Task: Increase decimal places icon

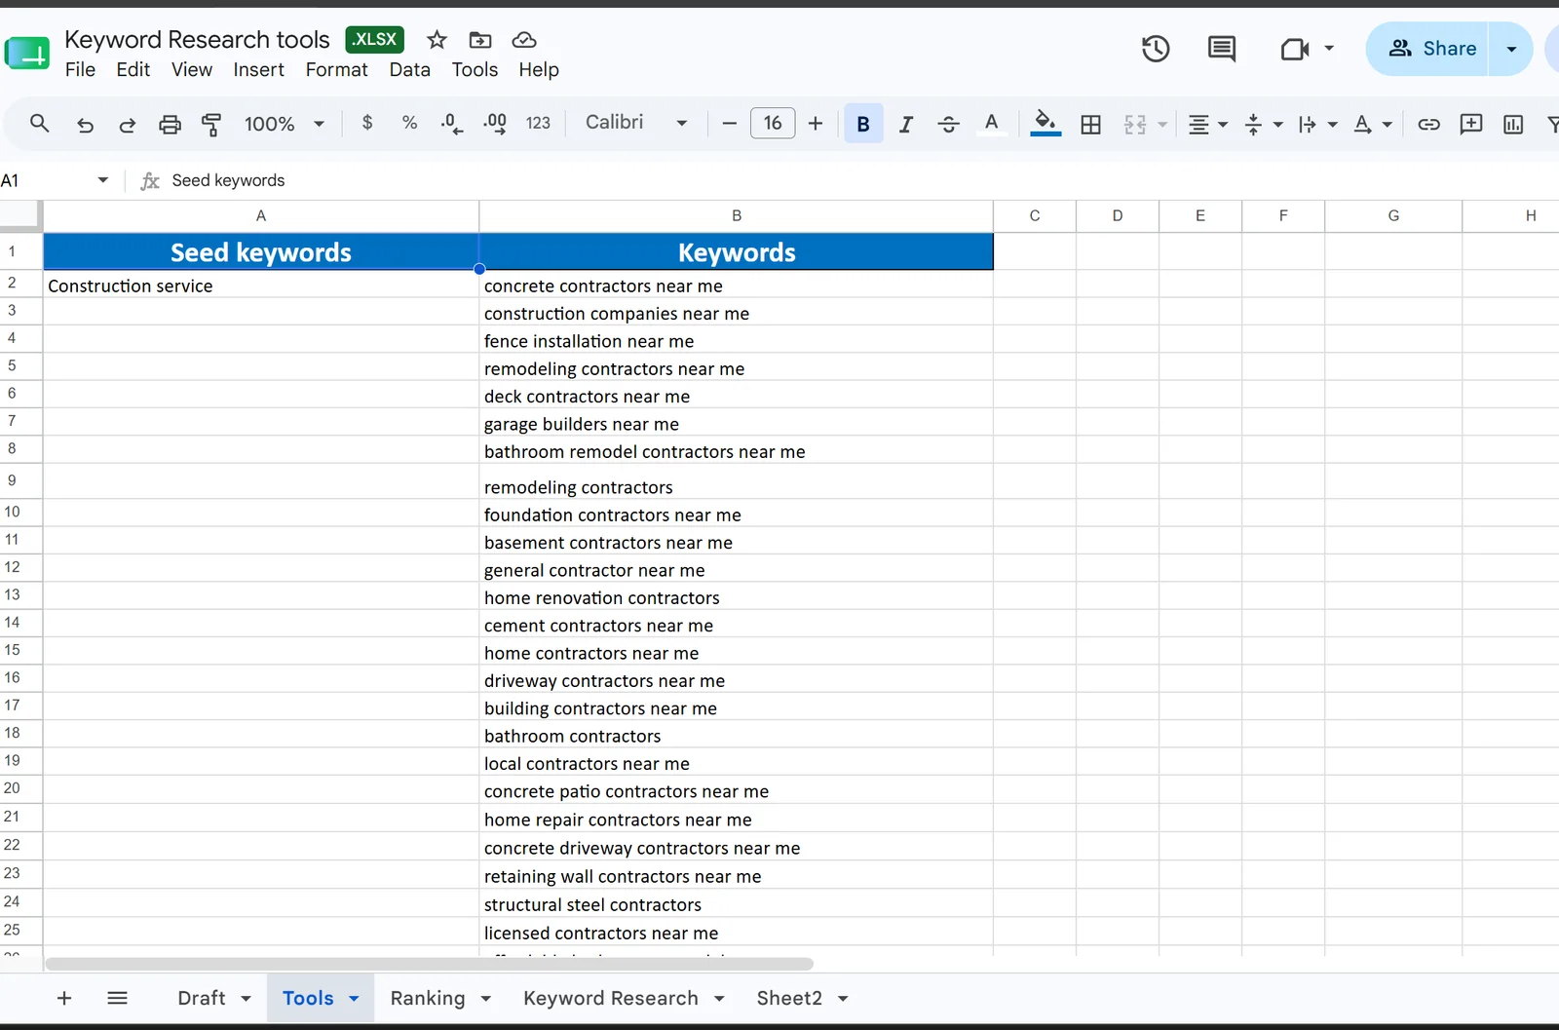Action: pos(495,124)
